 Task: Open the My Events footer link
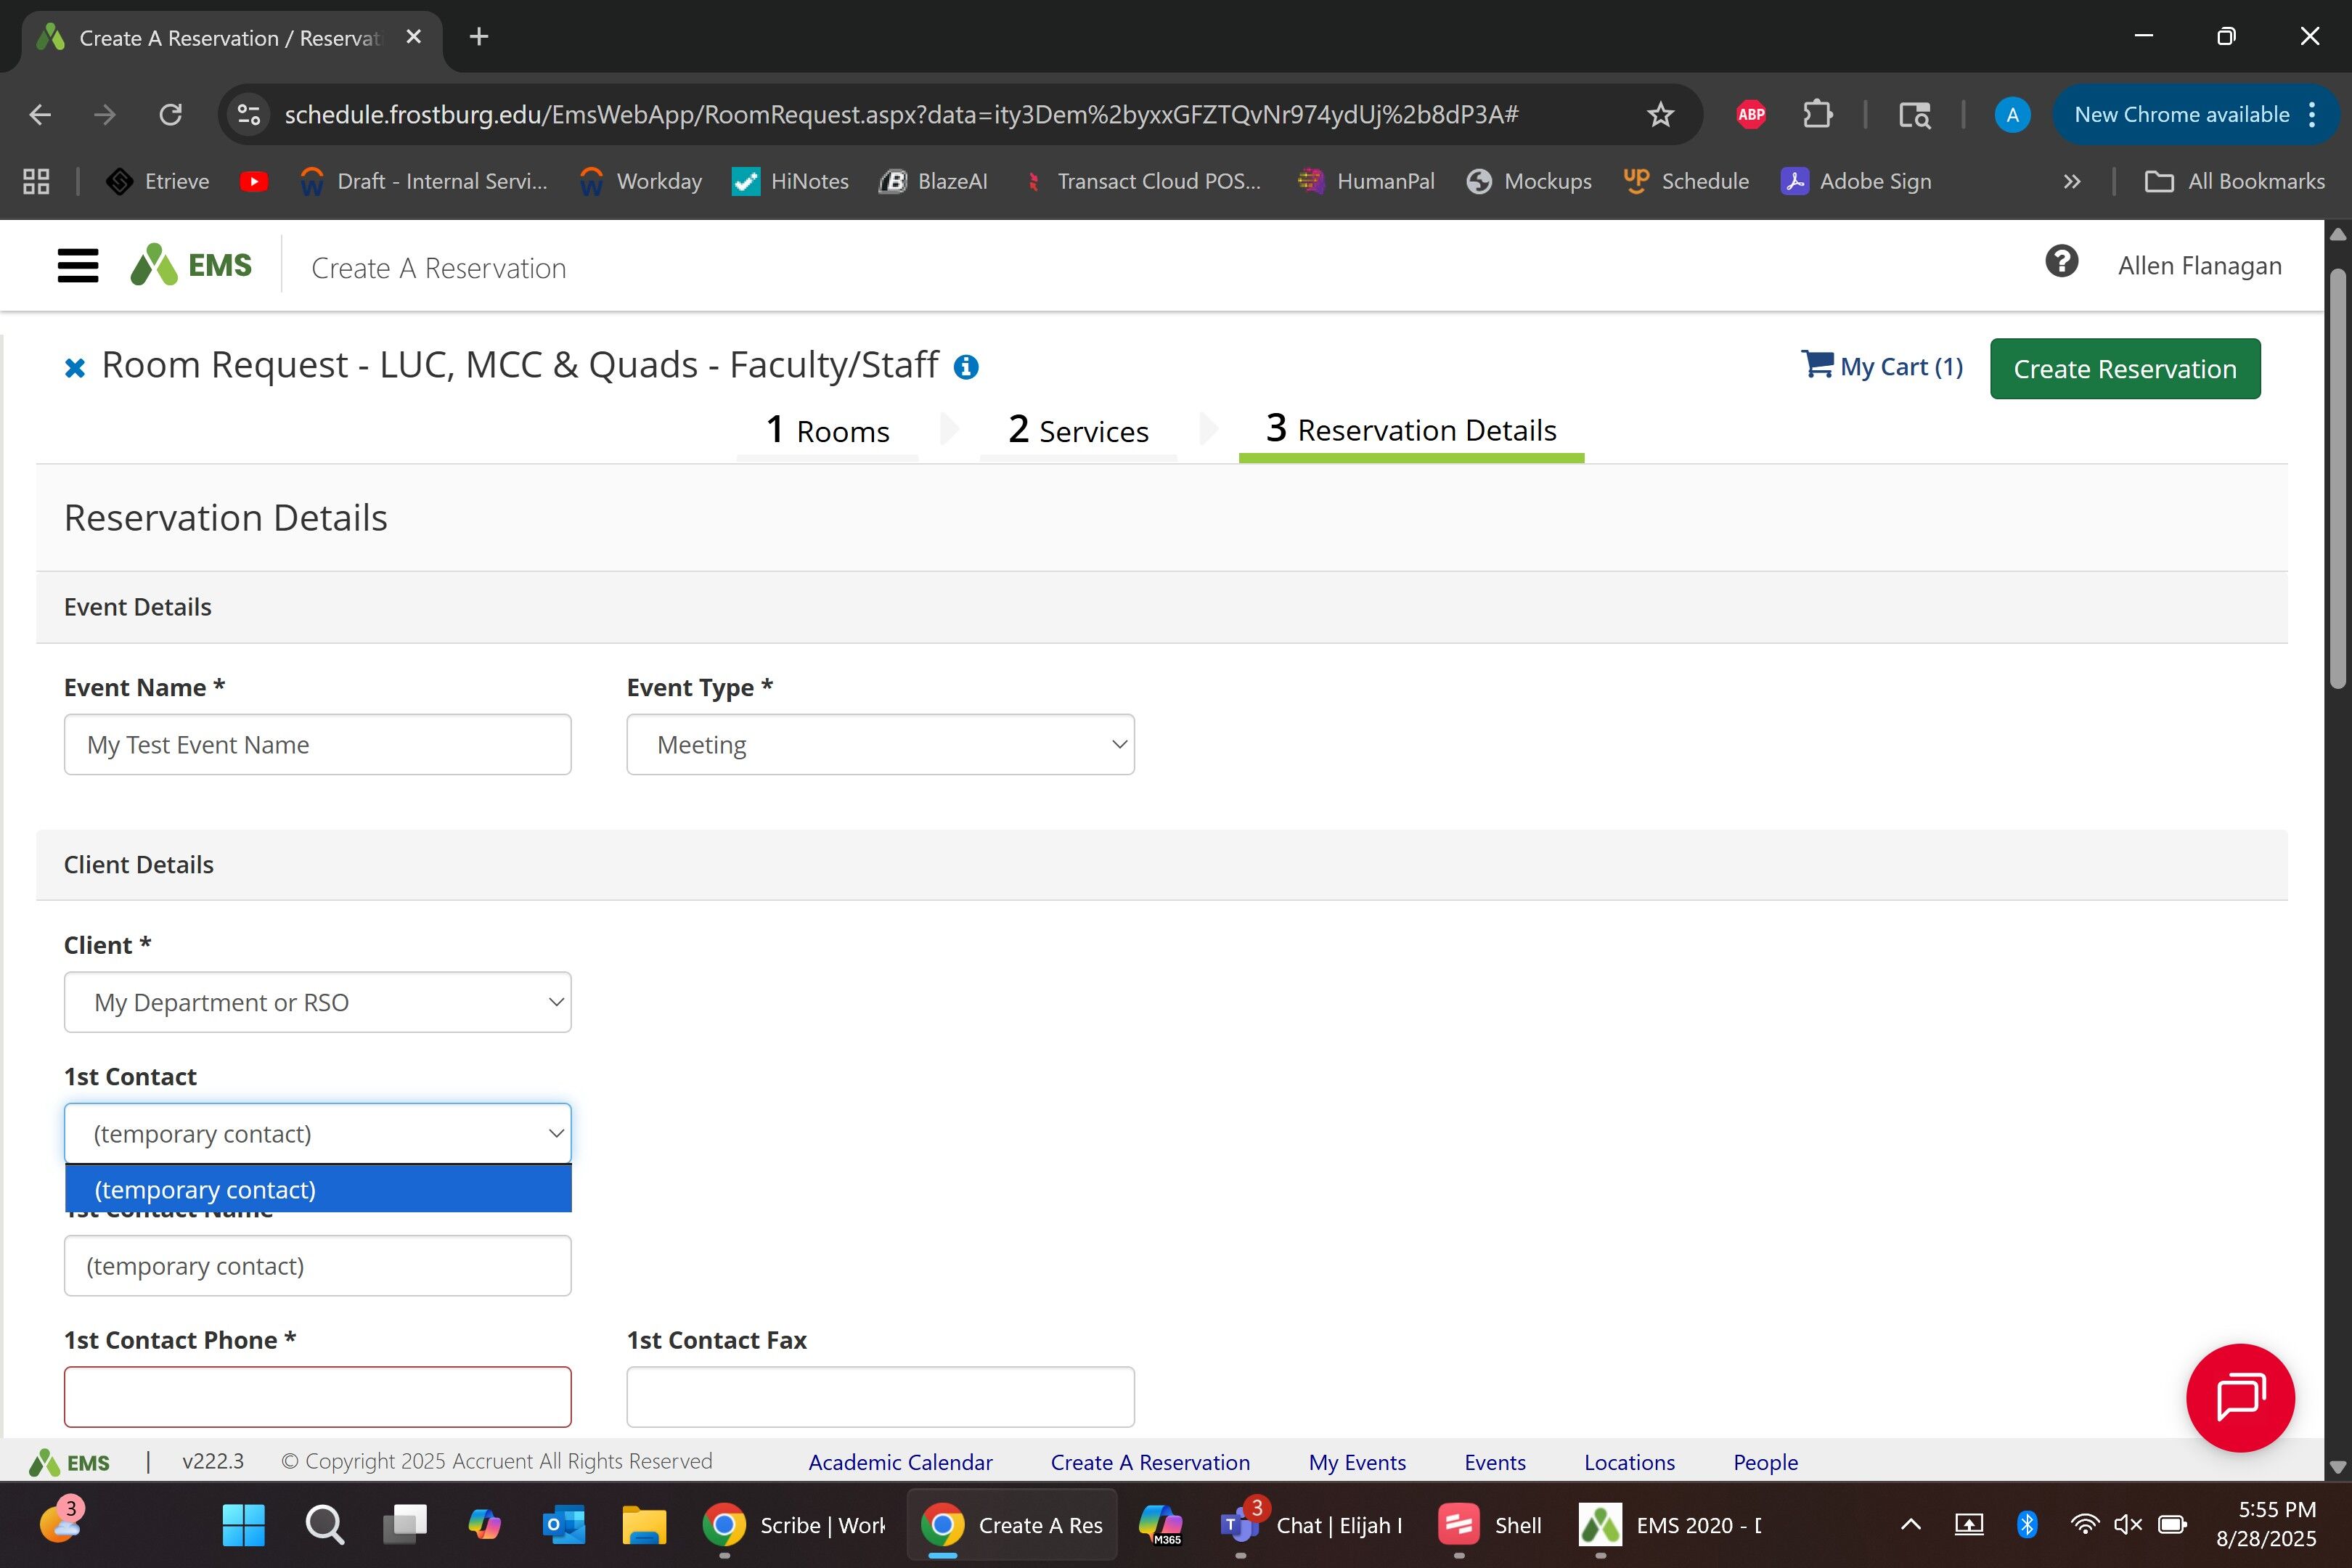[x=1356, y=1462]
